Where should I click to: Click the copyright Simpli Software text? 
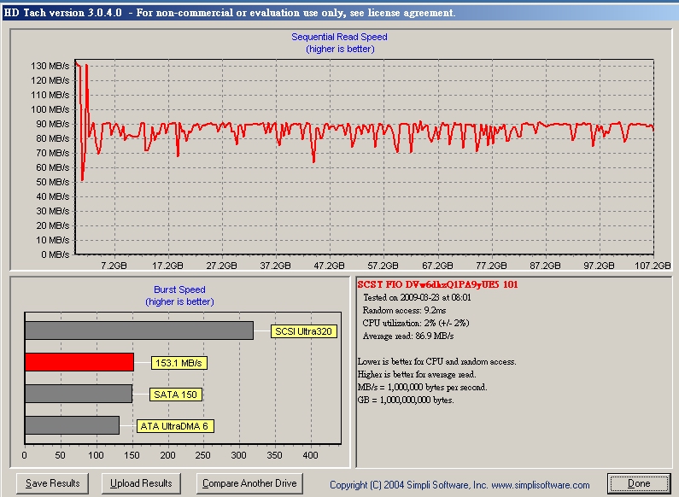coord(459,485)
